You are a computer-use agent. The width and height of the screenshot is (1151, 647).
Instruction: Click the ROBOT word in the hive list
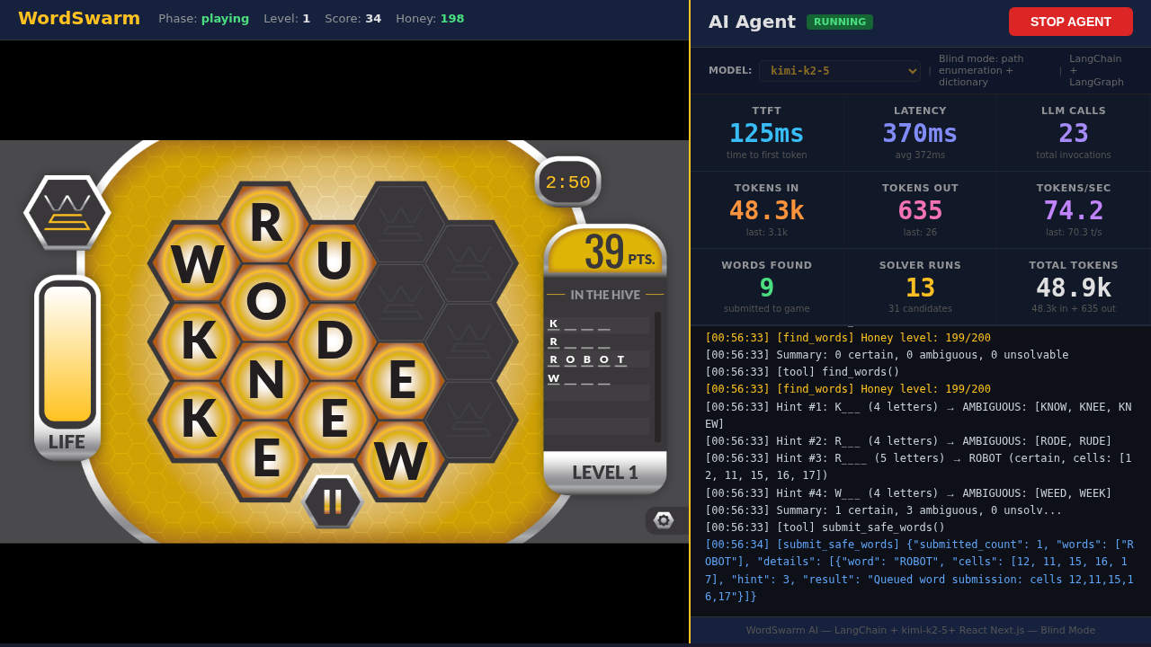point(587,359)
